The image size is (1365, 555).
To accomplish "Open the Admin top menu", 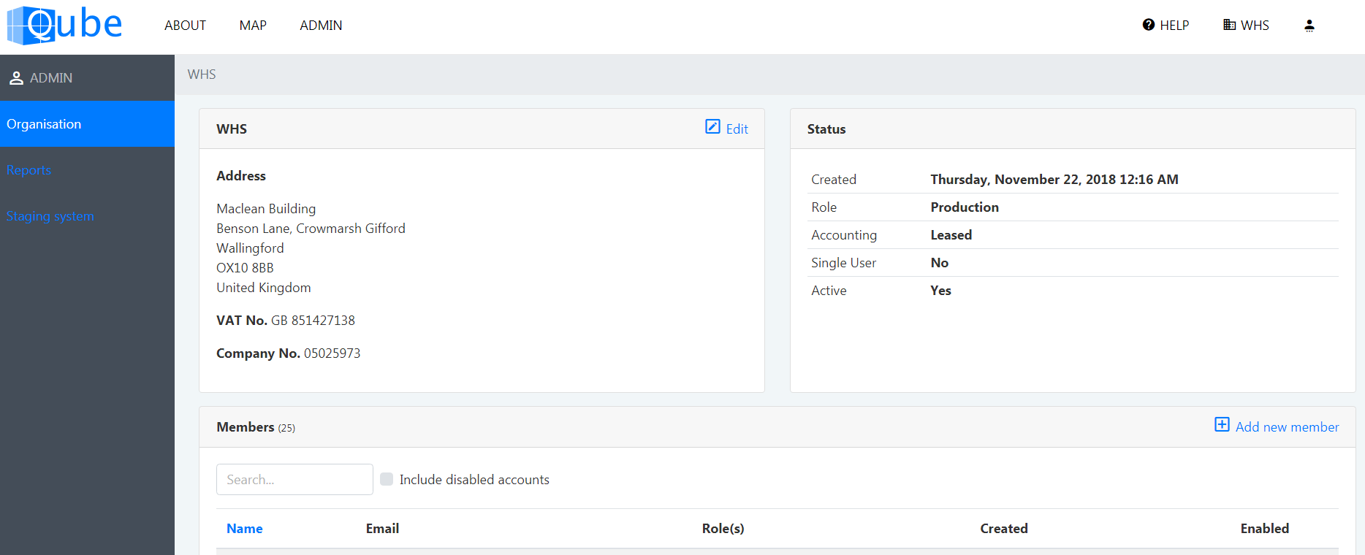I will (x=321, y=26).
